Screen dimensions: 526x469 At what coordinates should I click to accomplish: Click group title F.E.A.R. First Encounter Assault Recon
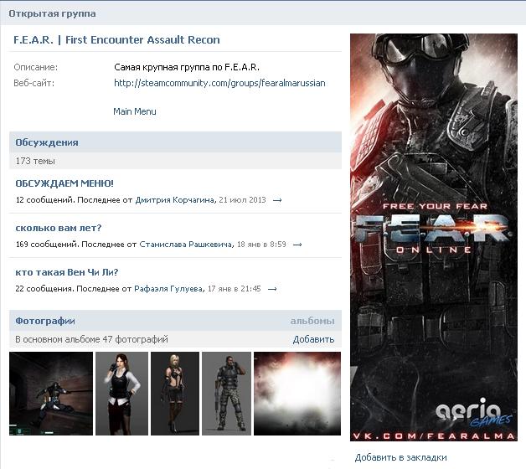click(x=116, y=40)
